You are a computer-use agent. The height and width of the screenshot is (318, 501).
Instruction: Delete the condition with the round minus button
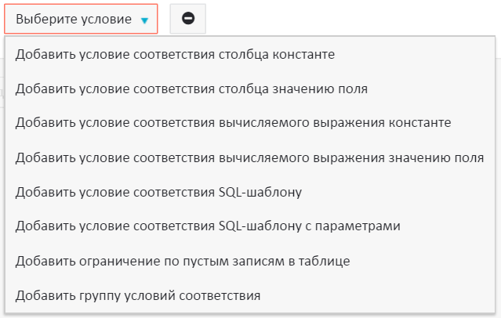(188, 18)
